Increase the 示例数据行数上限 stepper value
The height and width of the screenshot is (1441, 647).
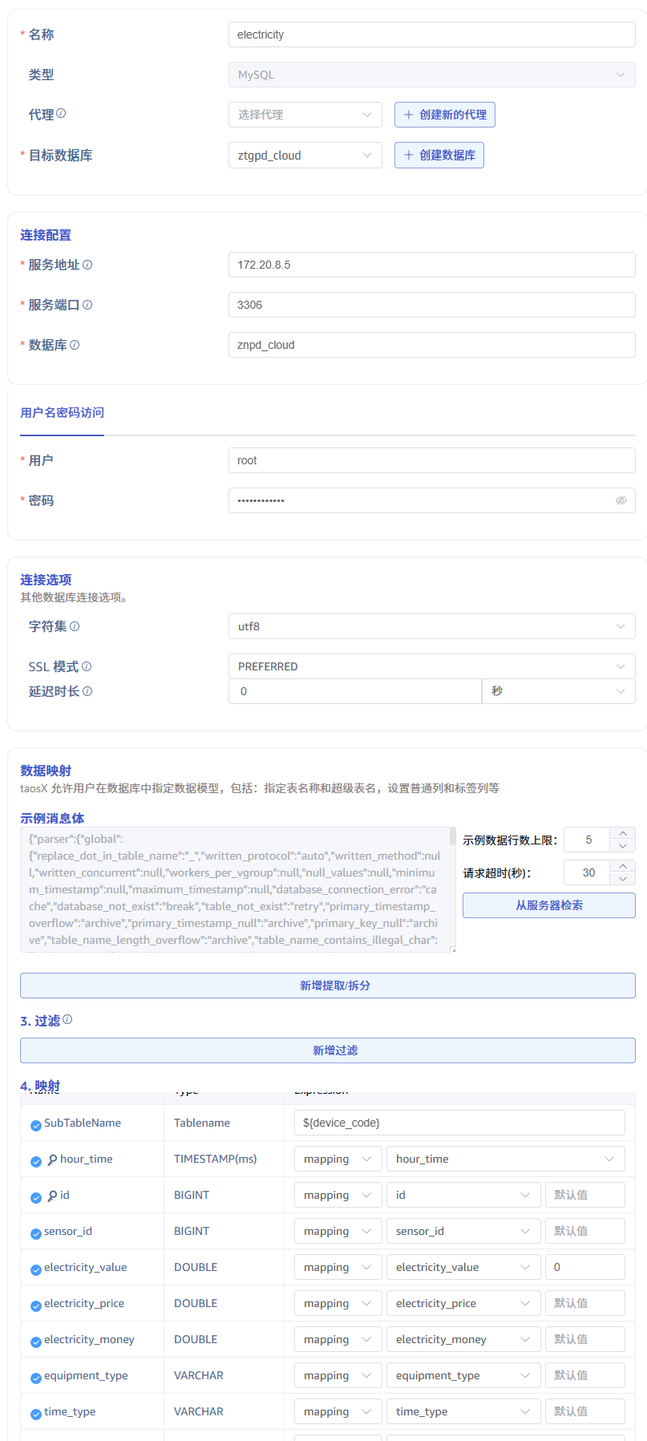pyautogui.click(x=623, y=833)
